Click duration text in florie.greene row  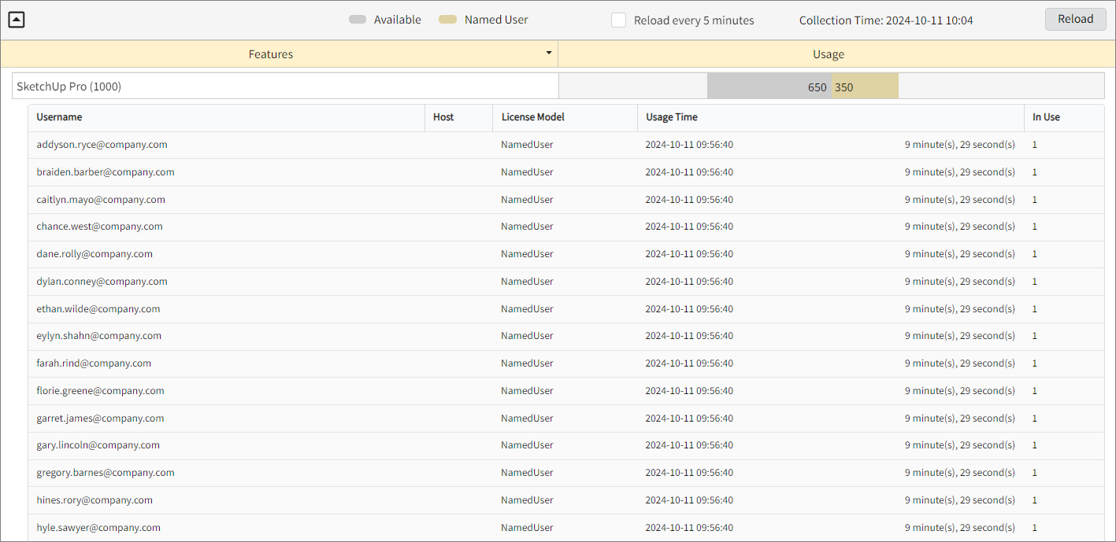tap(960, 391)
